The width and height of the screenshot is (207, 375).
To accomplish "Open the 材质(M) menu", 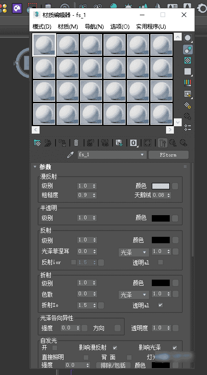I will tap(68, 27).
